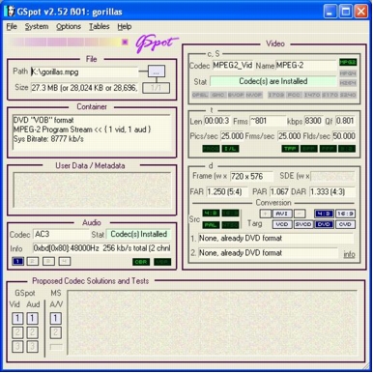This screenshot has height=373, width=373.
Task: Click the CBR audio bitrate indicator
Action: click(141, 262)
